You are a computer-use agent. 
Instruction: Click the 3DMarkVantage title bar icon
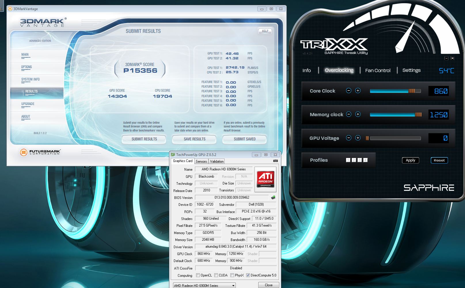10,9
